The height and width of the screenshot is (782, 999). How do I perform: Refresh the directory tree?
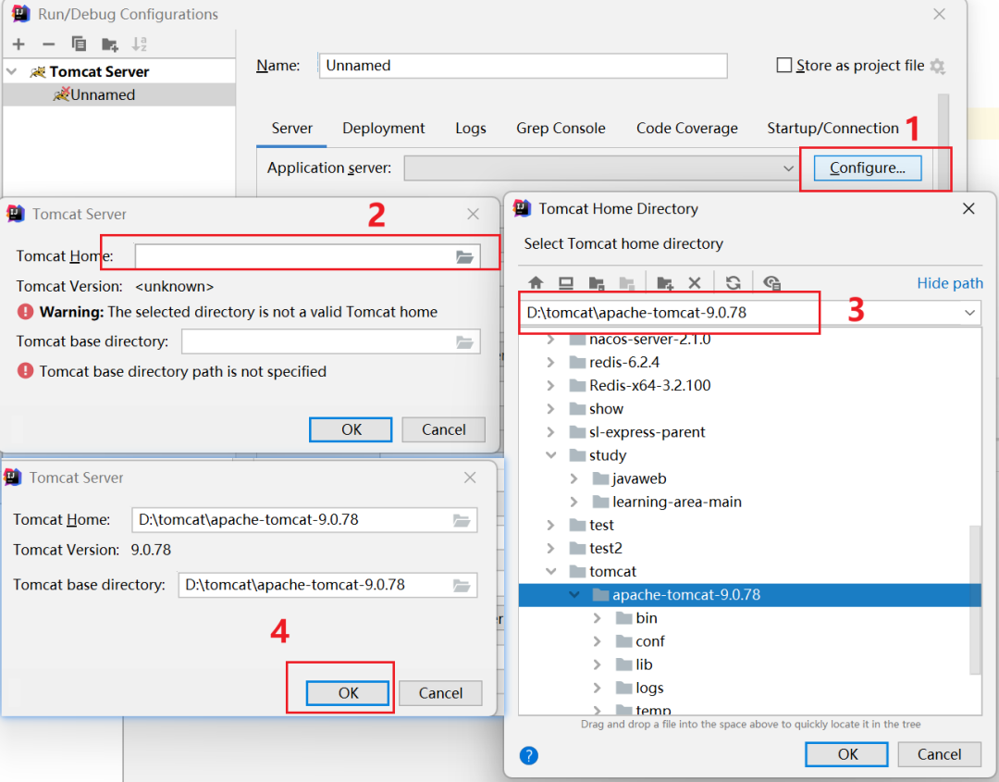[x=734, y=283]
